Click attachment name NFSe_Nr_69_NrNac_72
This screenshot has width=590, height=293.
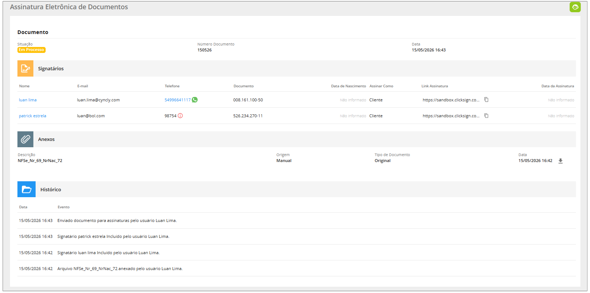click(40, 161)
